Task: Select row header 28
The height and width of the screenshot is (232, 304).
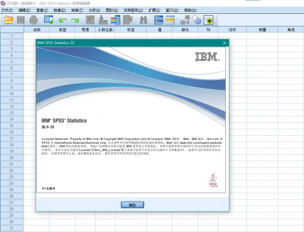Action: point(12,209)
